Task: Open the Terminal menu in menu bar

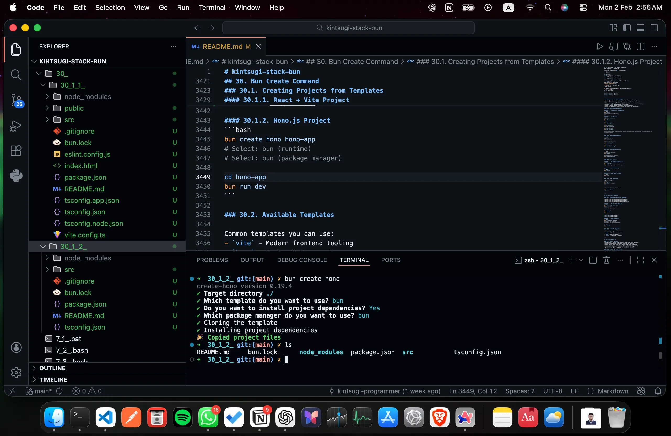Action: (212, 8)
